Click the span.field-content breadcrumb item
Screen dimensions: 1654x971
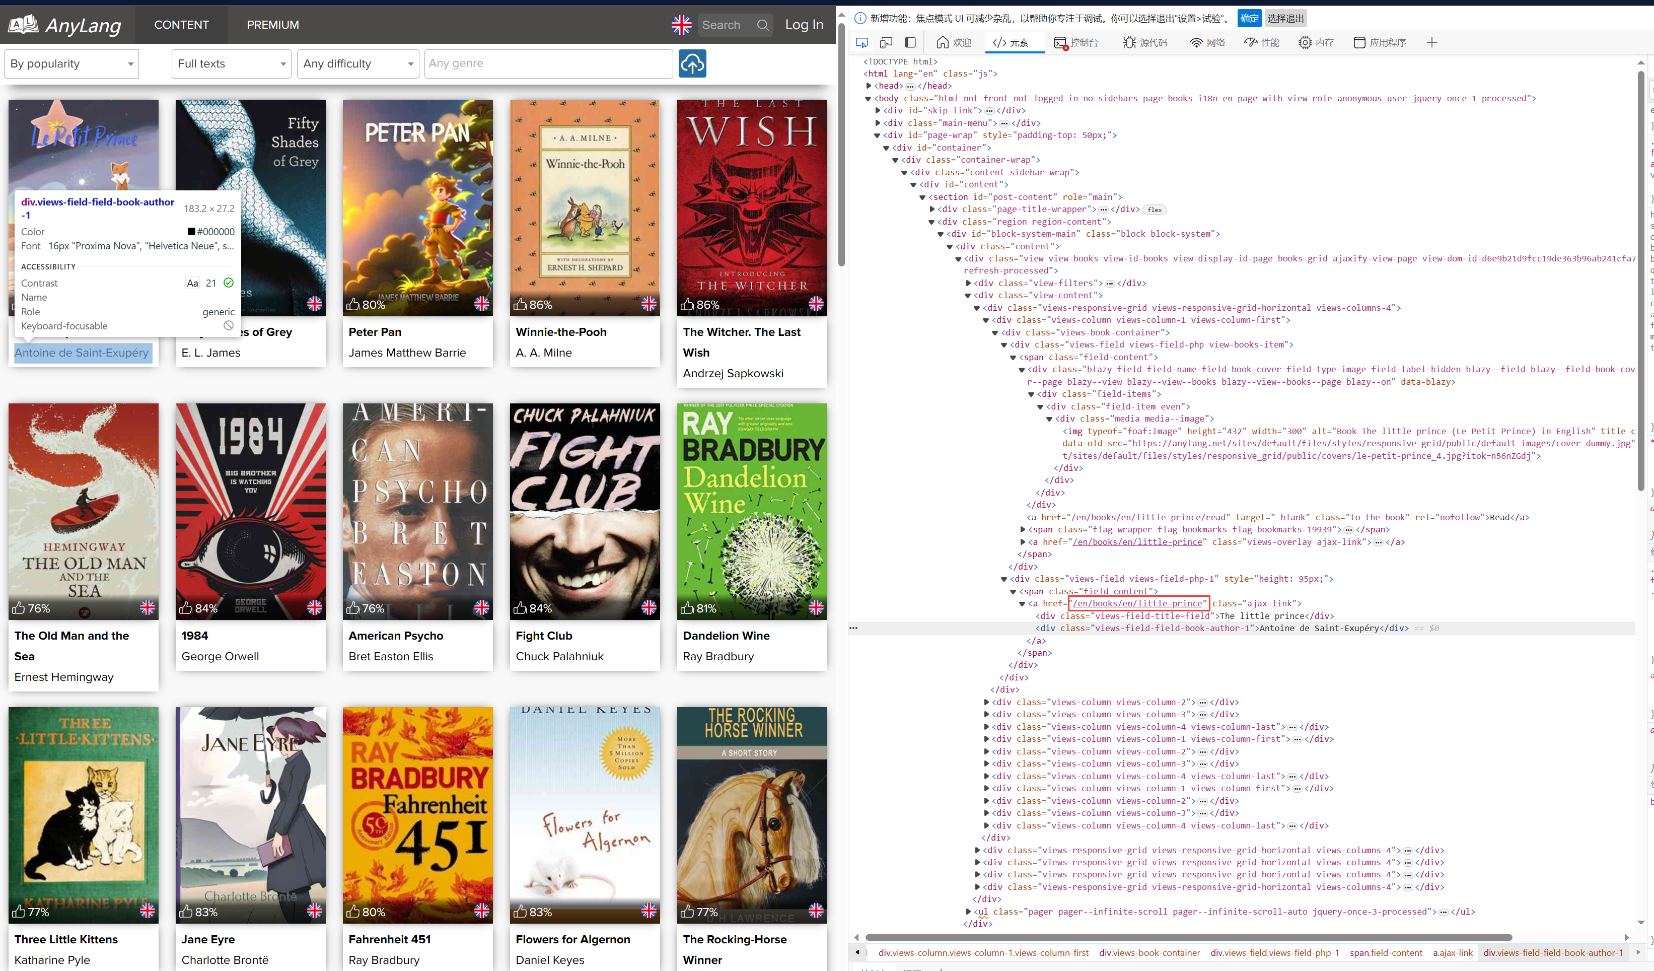pyautogui.click(x=1386, y=952)
